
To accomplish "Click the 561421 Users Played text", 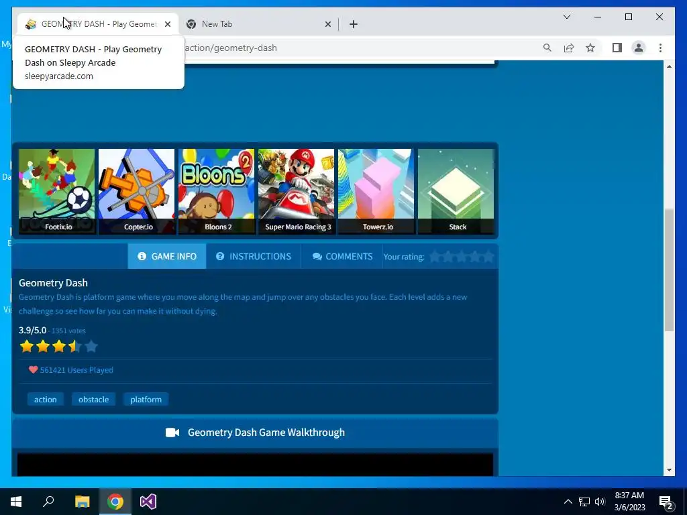I will tap(76, 370).
